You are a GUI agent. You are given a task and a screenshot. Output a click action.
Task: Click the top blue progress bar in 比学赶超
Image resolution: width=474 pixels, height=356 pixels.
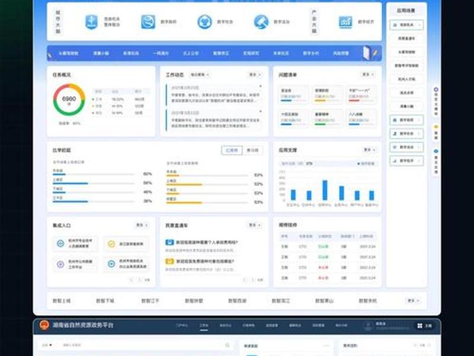point(94,174)
